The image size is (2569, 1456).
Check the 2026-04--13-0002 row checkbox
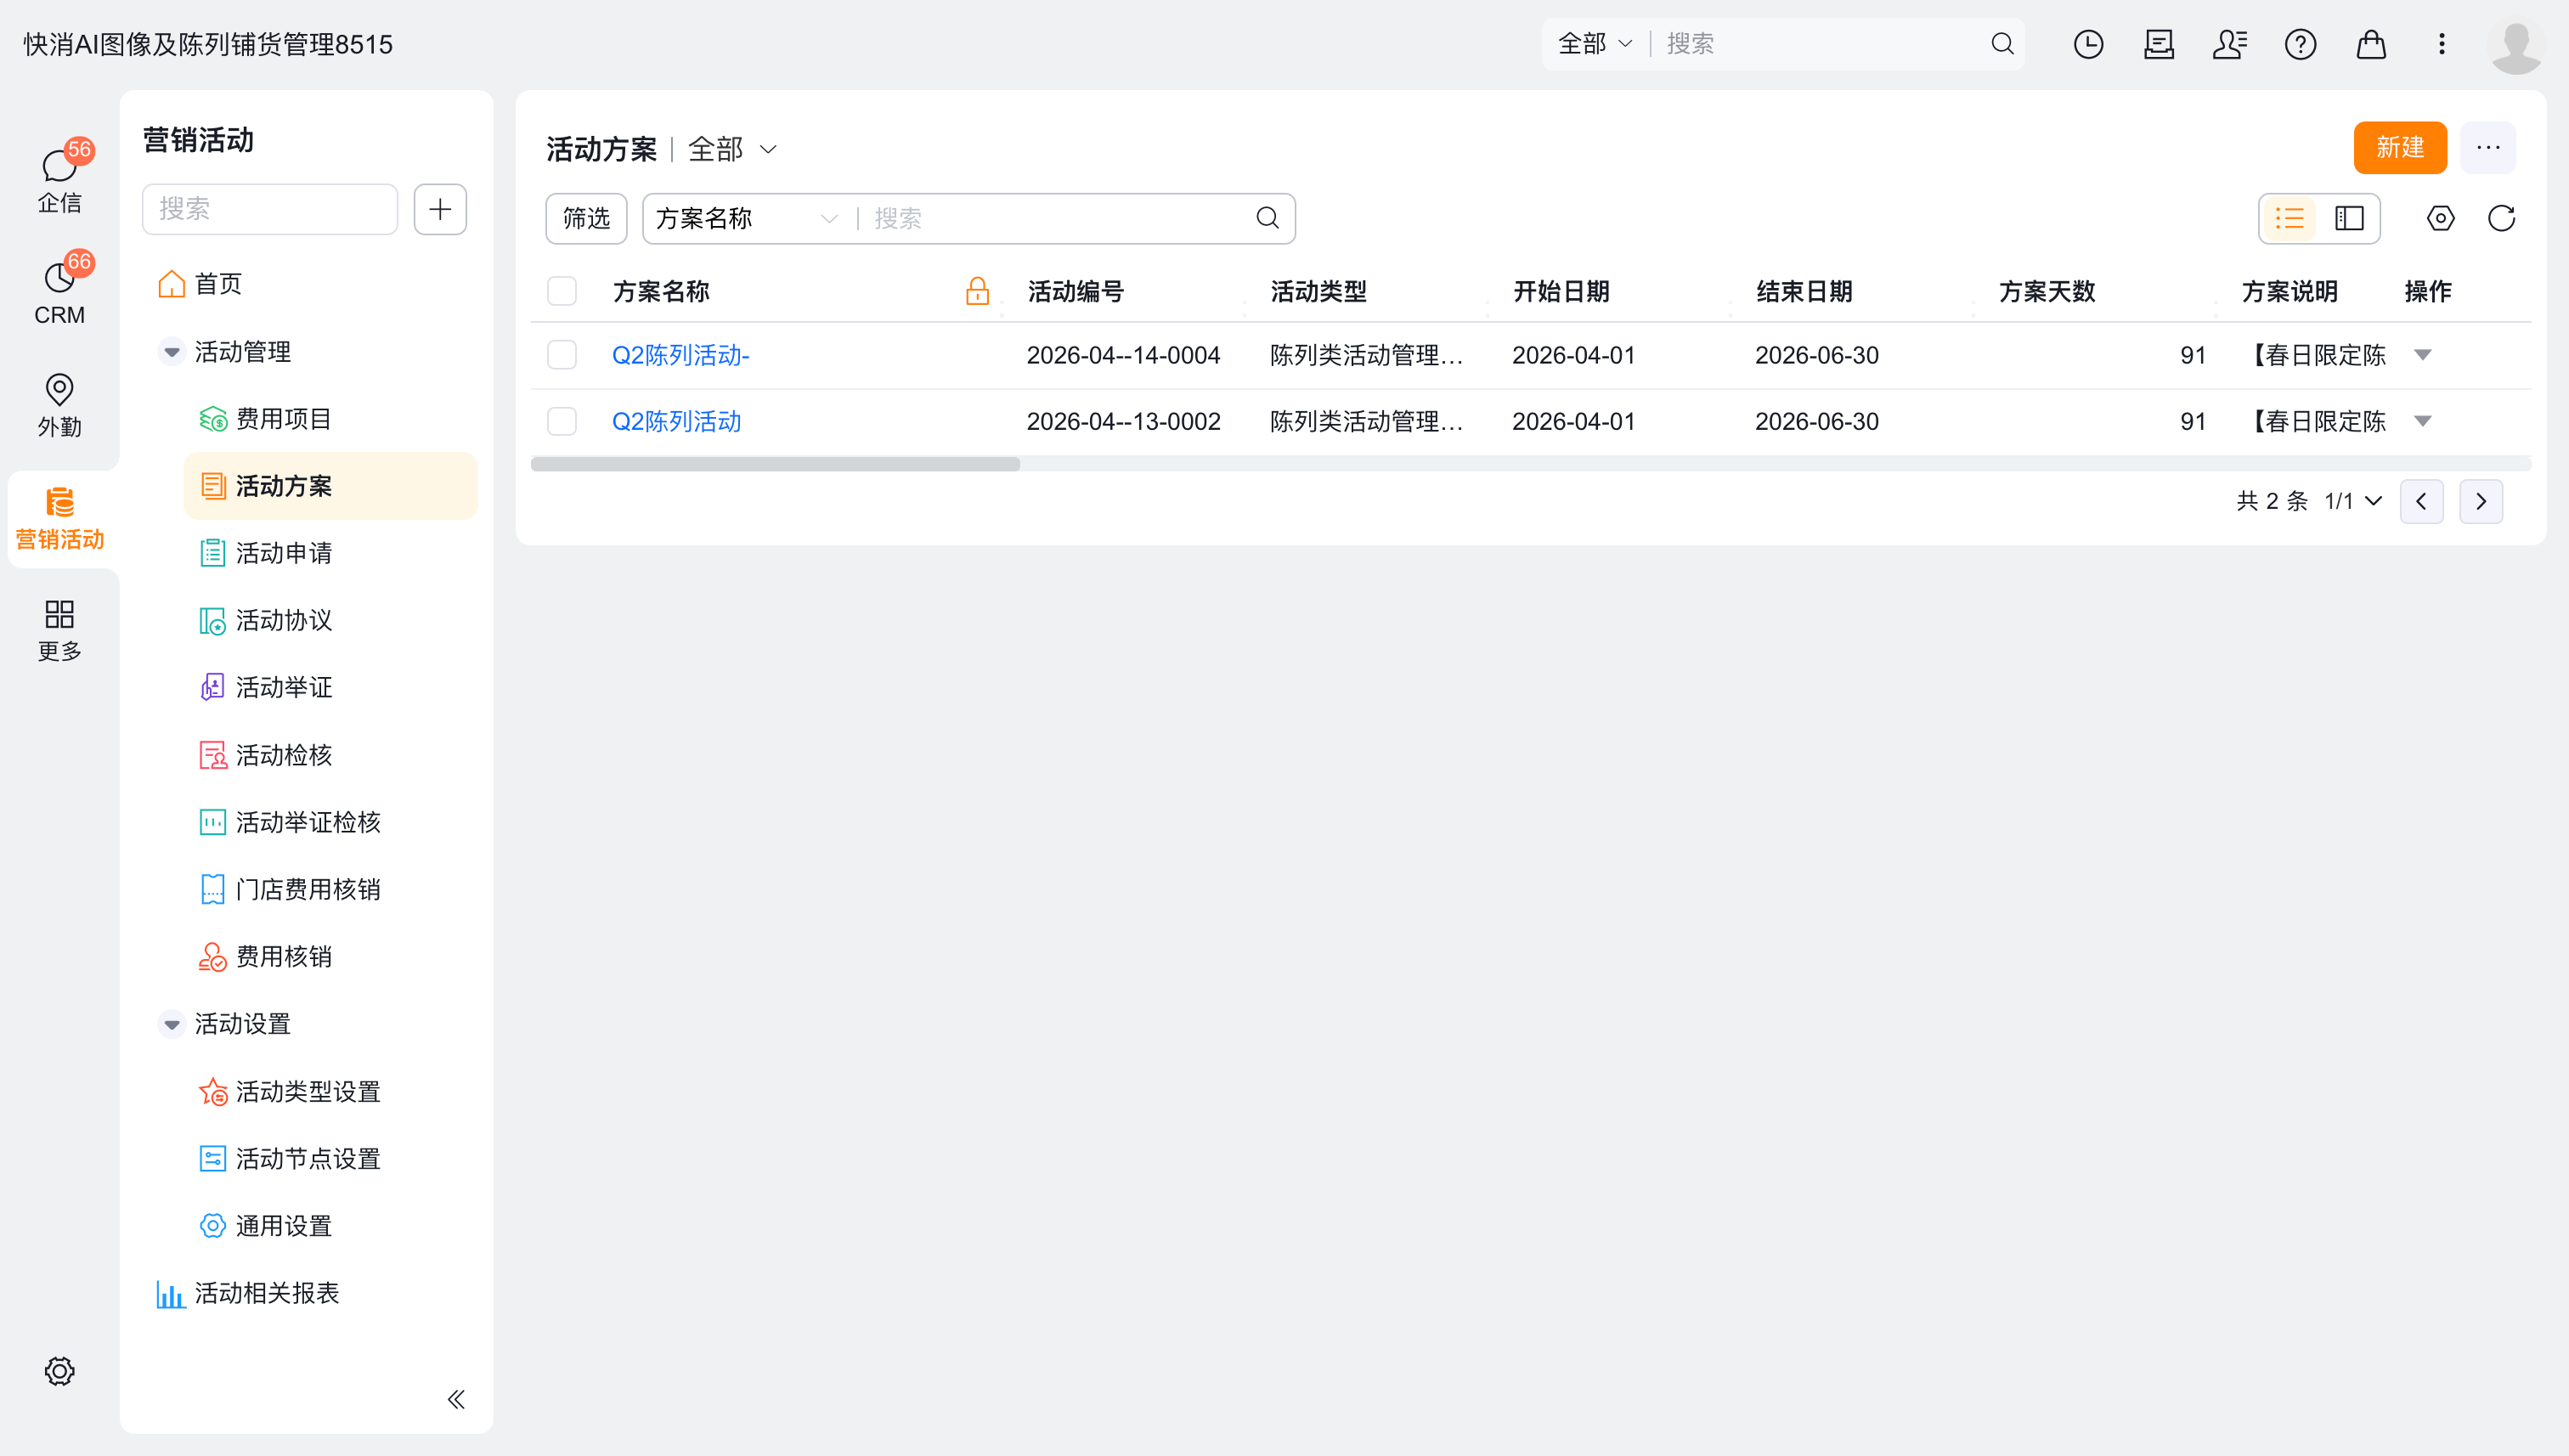pos(562,421)
